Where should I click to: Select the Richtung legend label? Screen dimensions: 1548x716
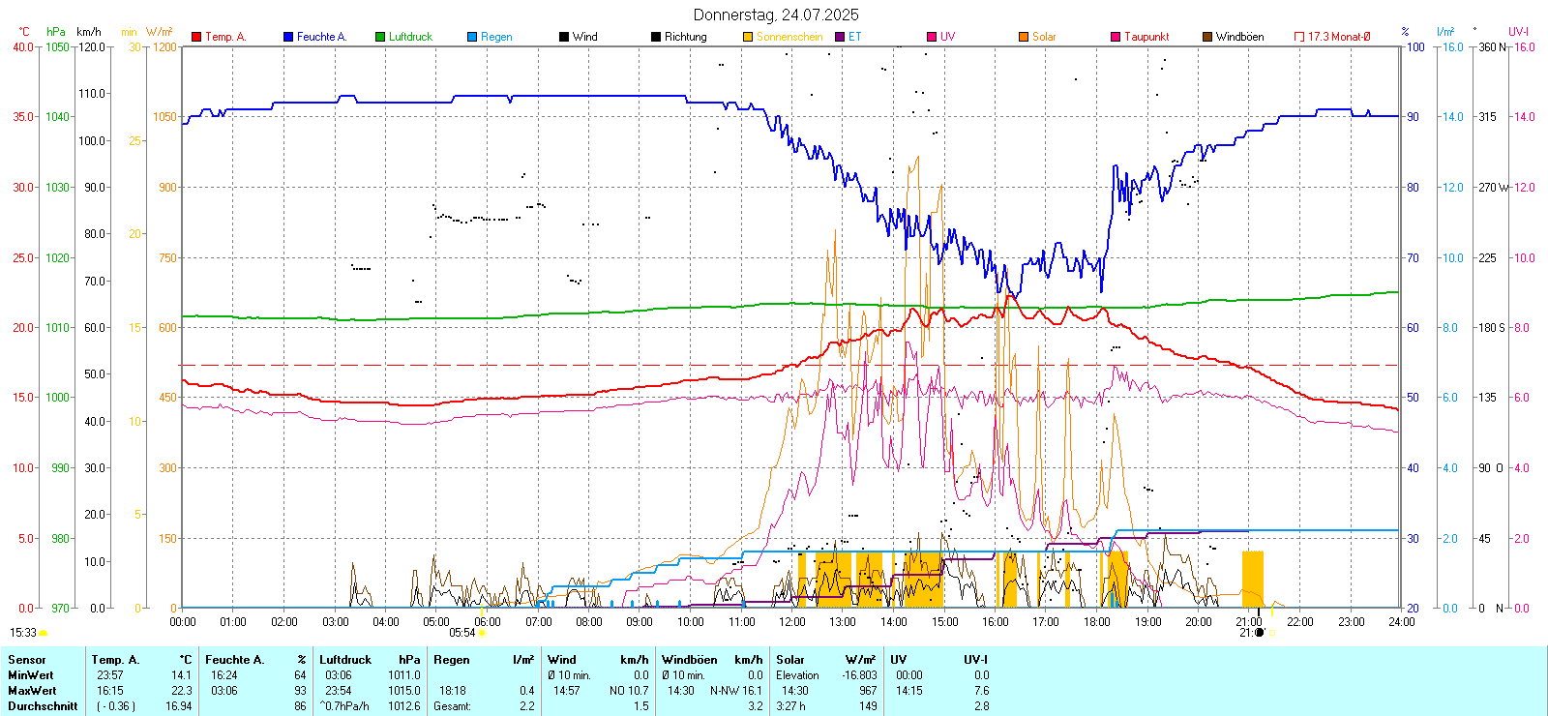[685, 37]
